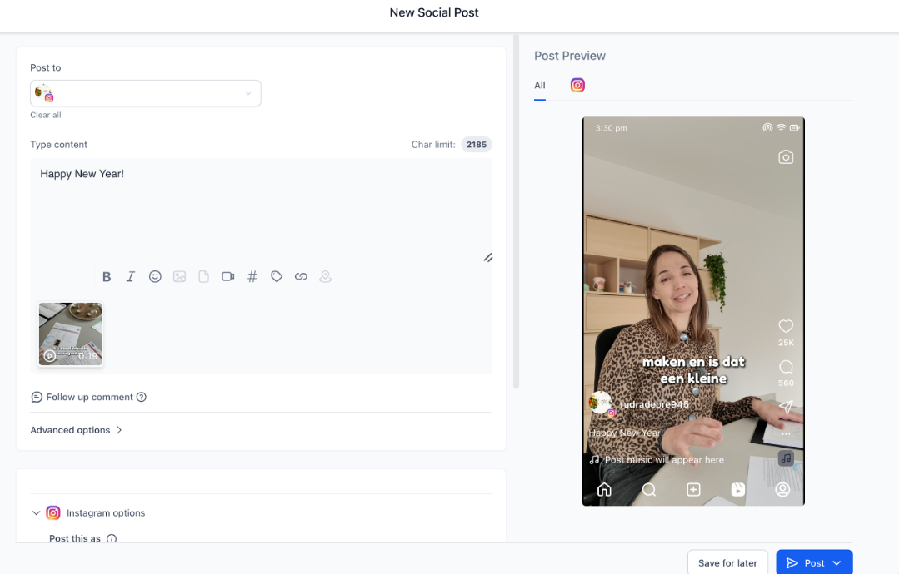Click the plus create icon in the preview navigation
The width and height of the screenshot is (899, 574).
point(693,490)
